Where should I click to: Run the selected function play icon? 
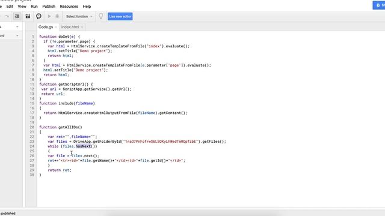coord(49,16)
